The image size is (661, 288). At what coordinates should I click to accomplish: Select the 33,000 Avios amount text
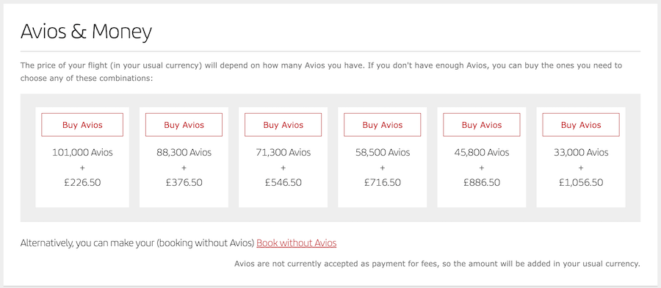581,152
